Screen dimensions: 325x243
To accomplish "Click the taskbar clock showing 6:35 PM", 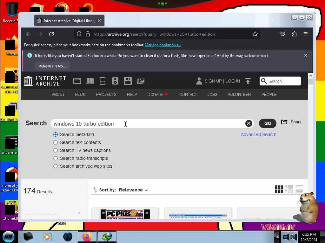I will coord(309,237).
